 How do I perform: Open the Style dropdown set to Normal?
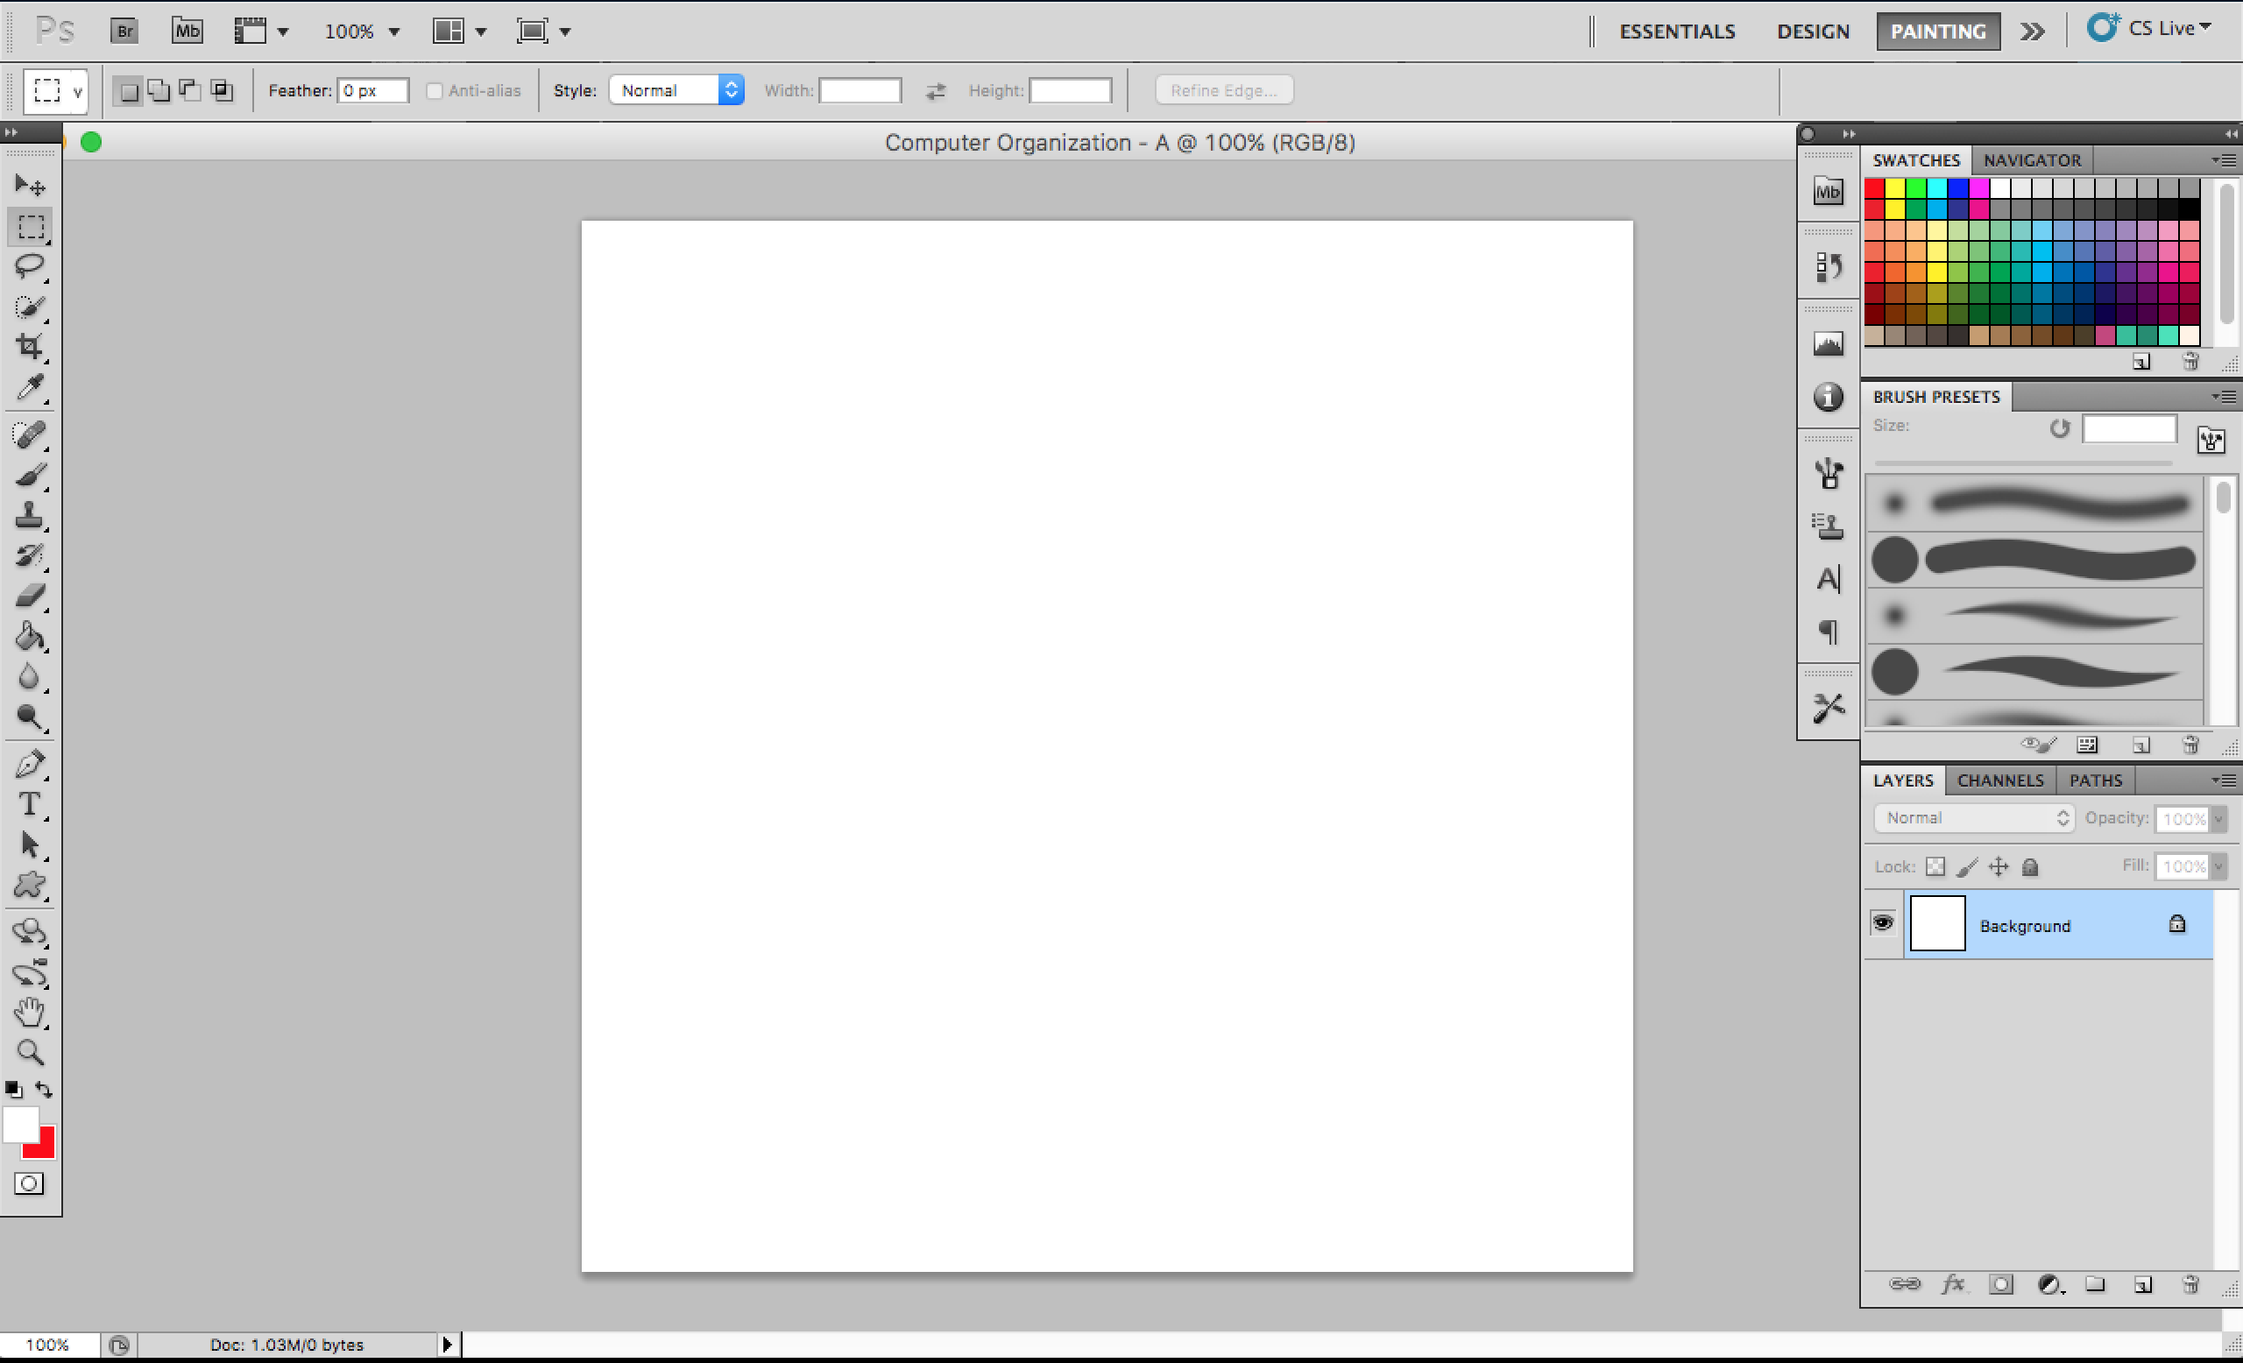click(676, 90)
